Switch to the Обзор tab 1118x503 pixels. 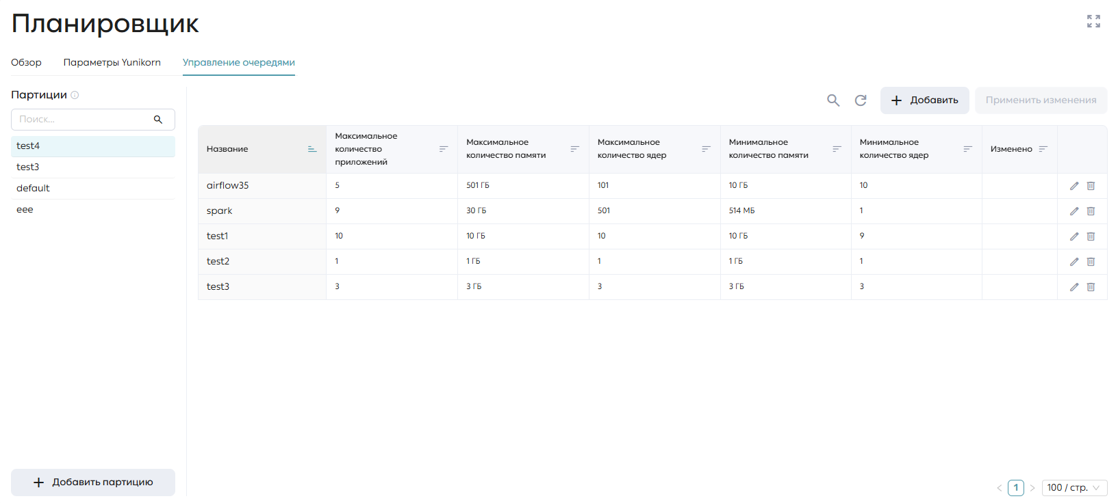[x=26, y=62]
